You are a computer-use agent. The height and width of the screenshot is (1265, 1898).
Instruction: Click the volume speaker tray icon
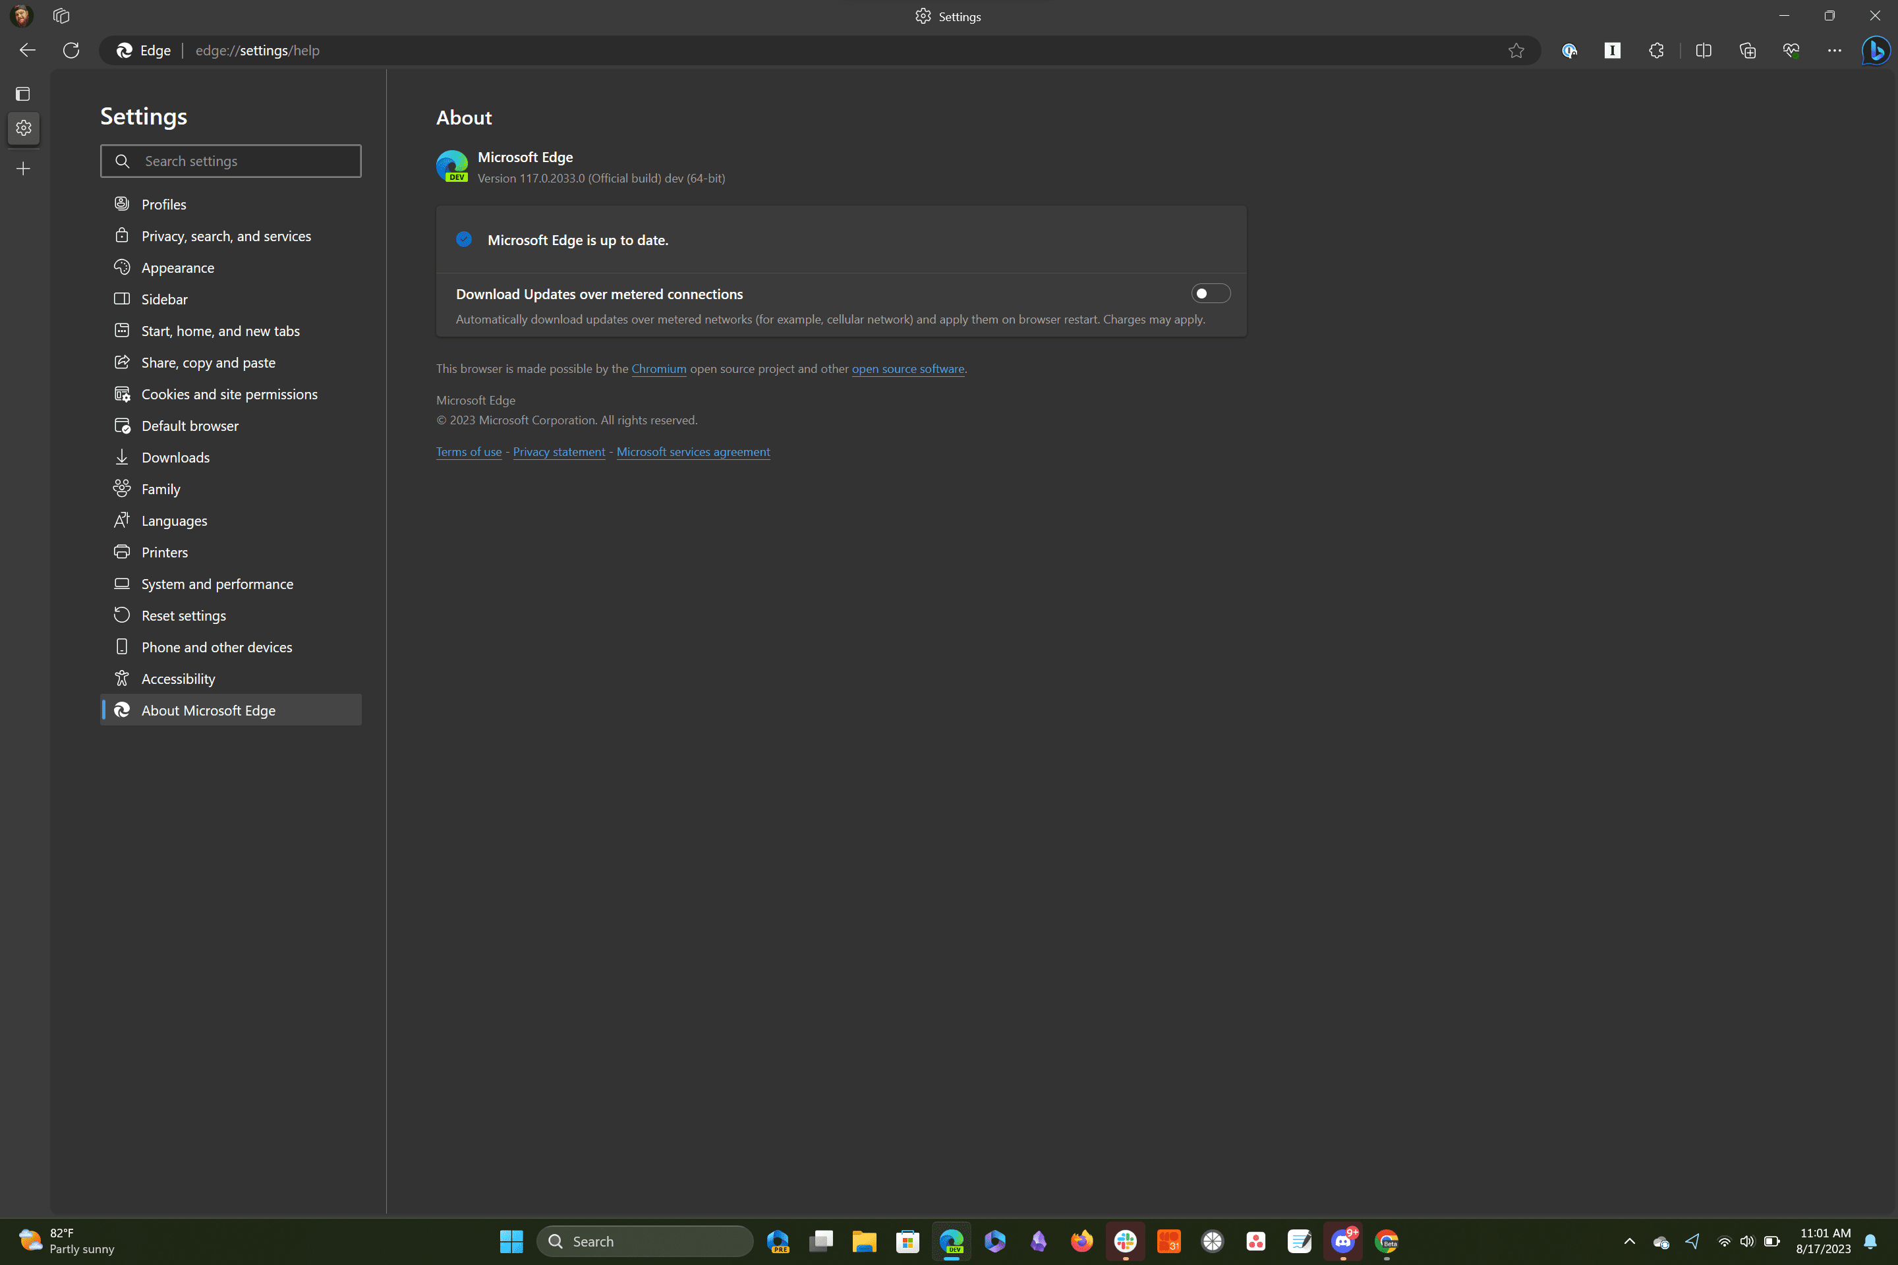(1747, 1241)
